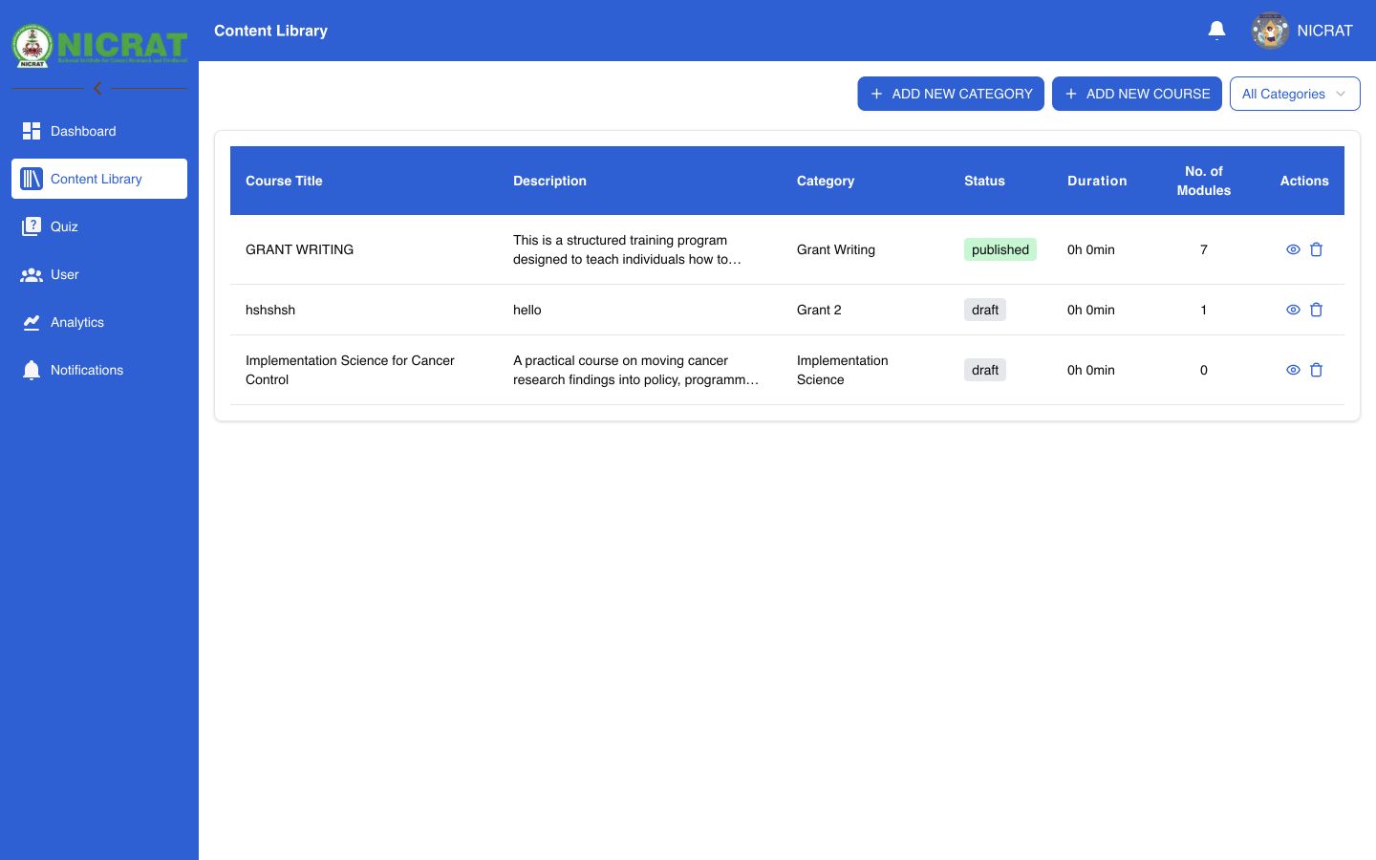Viewport: 1376px width, 860px height.
Task: Click the draft badge in the hshshsh row
Action: (985, 310)
